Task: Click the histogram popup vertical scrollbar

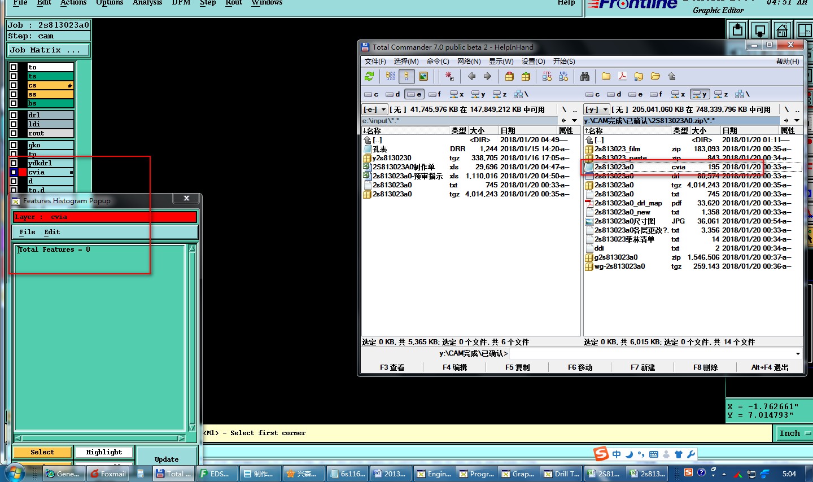Action: coord(192,338)
